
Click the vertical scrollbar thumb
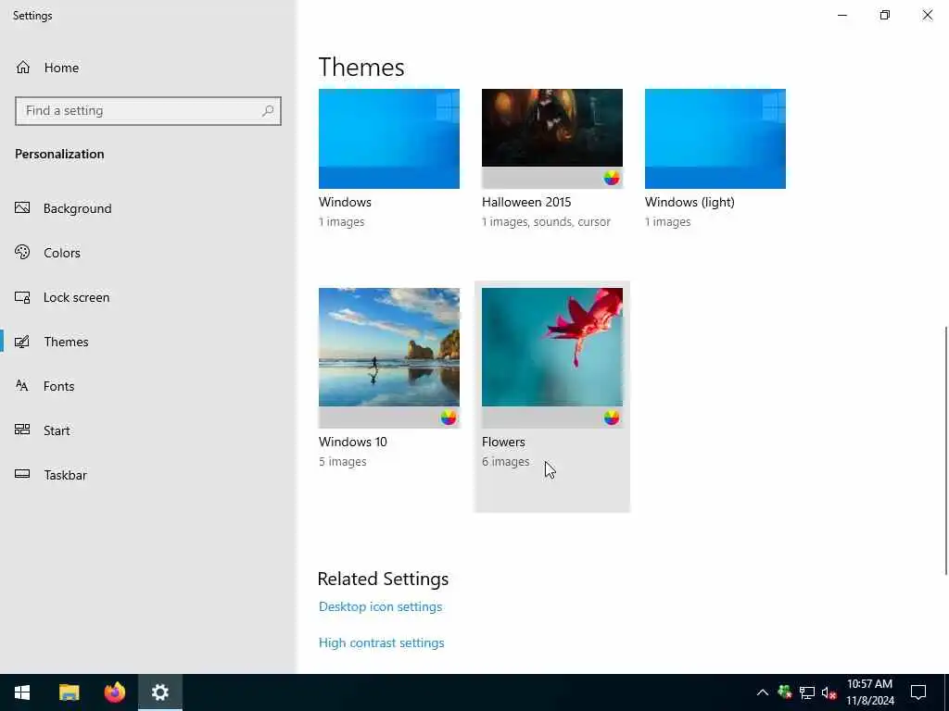945,451
